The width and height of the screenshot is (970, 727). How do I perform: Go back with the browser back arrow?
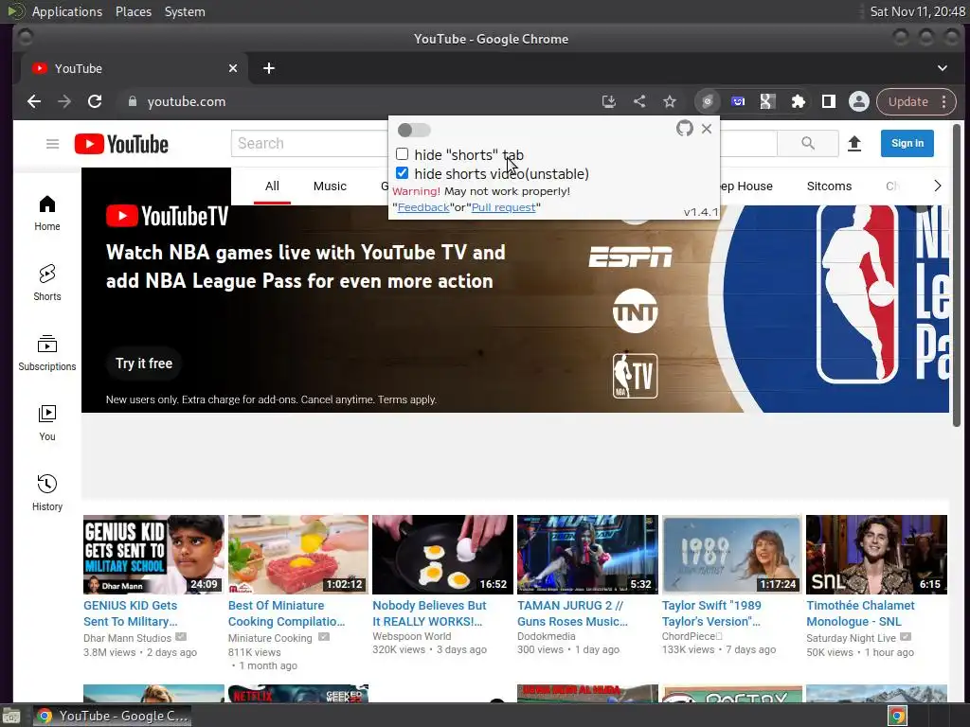tap(34, 101)
